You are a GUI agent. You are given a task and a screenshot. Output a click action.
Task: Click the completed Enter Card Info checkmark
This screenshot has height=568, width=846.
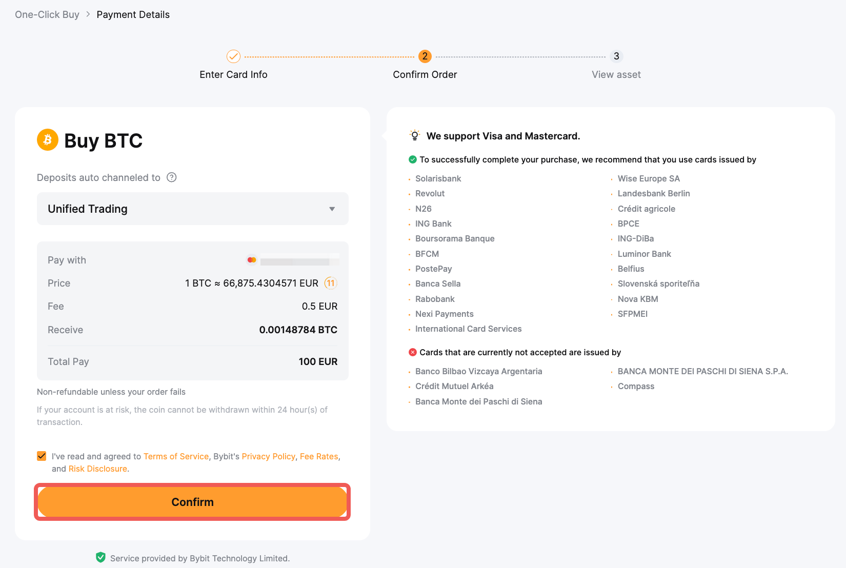coord(233,56)
